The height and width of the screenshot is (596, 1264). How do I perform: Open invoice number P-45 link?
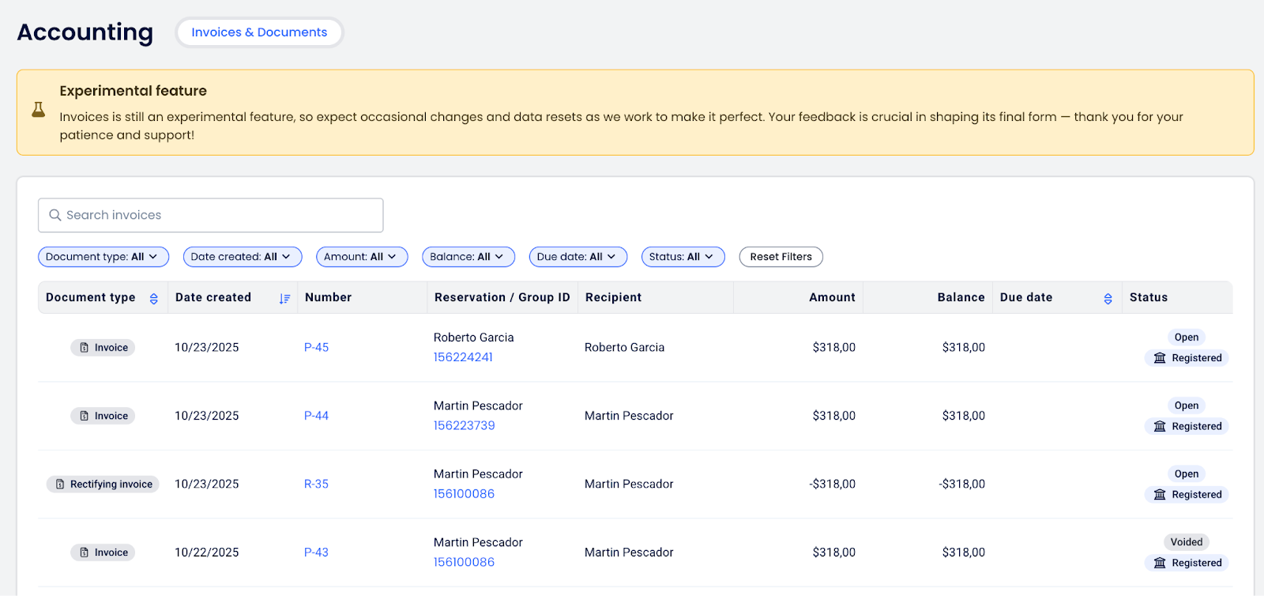pyautogui.click(x=316, y=348)
